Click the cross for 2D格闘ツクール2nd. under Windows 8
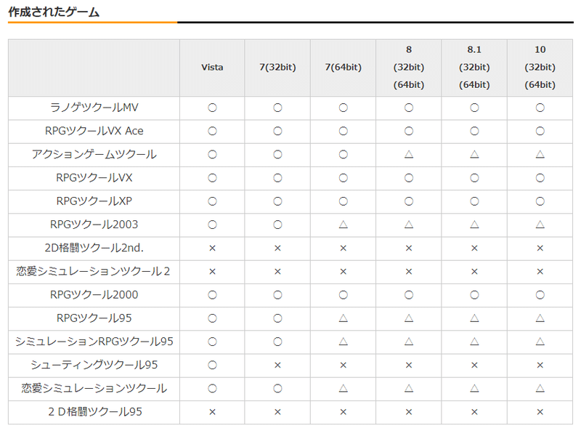 (x=409, y=248)
